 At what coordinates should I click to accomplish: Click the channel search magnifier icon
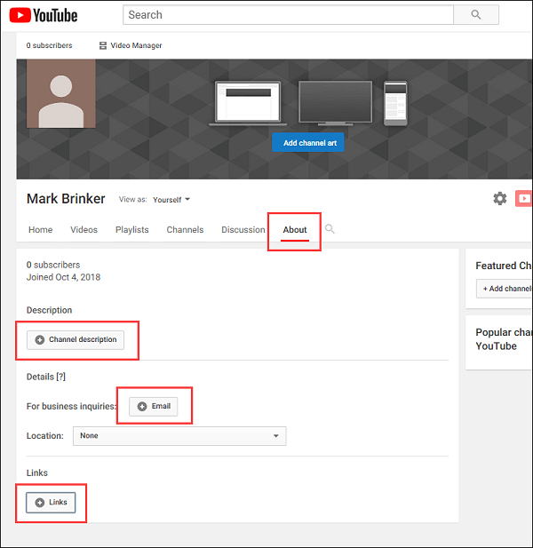330,229
